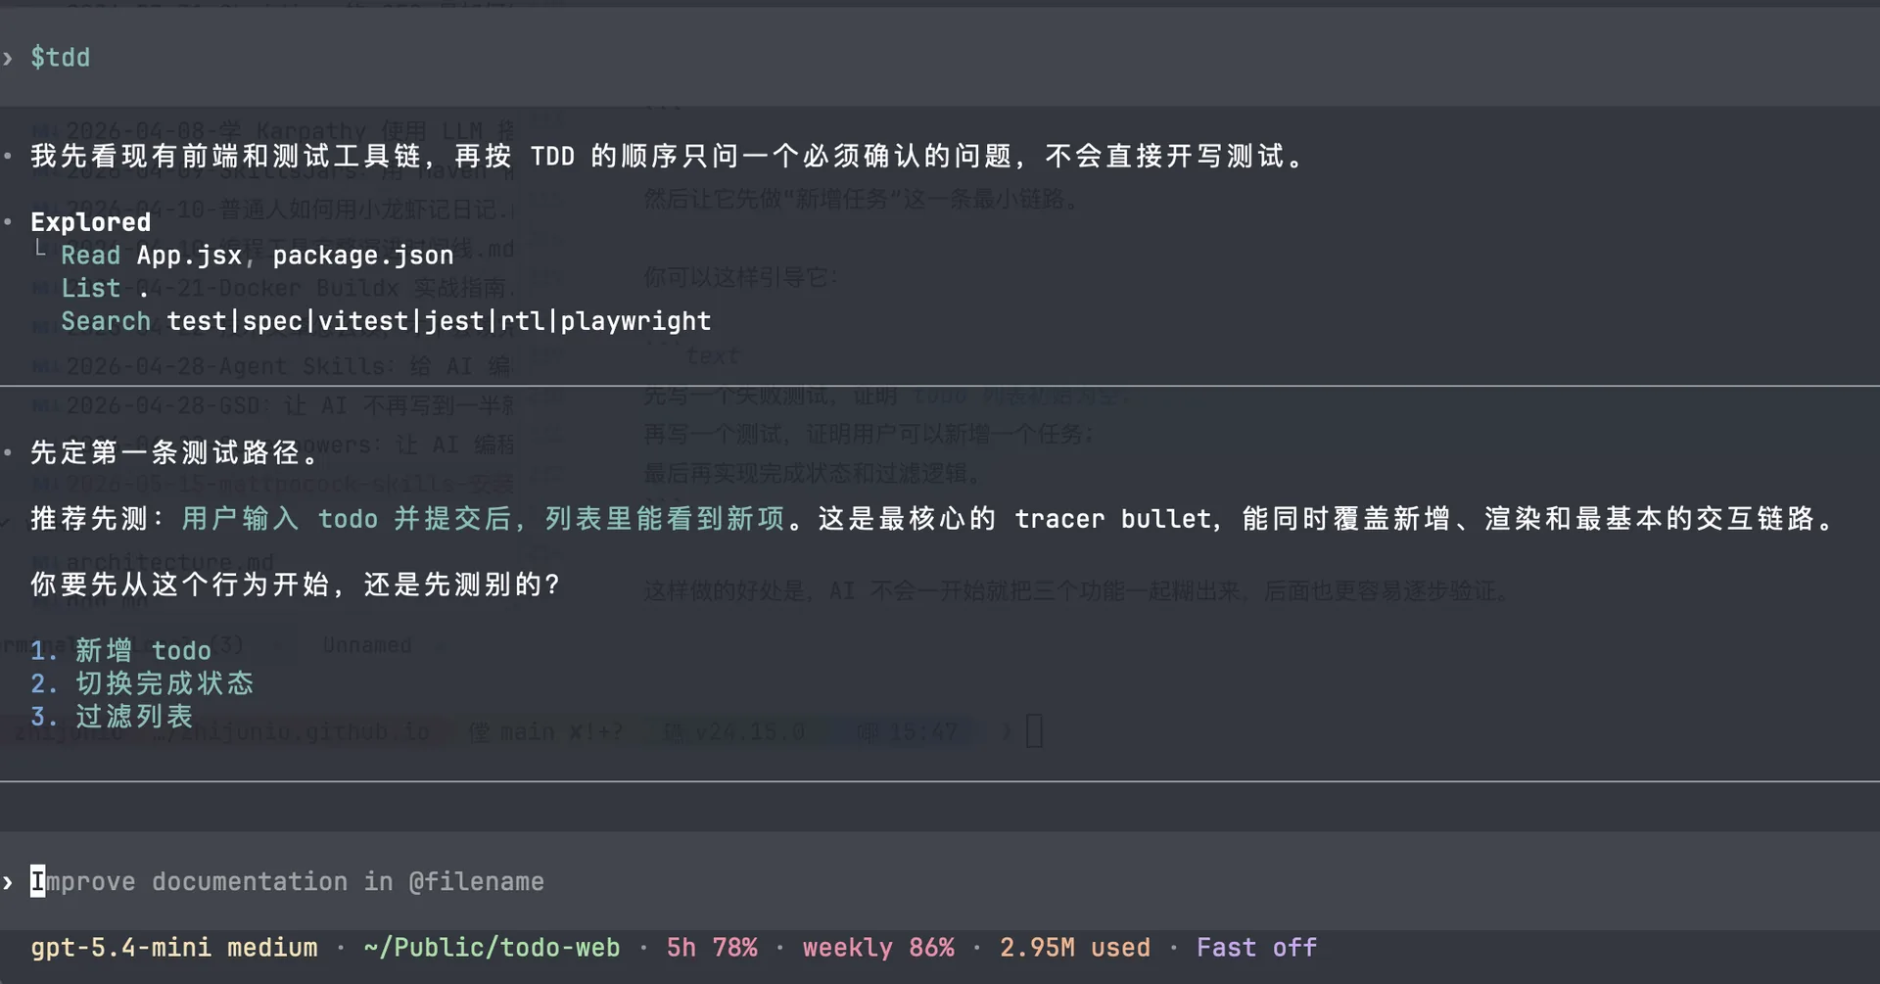1880x984 pixels.
Task: Click the "App.jsx" file name
Action: 189,256
